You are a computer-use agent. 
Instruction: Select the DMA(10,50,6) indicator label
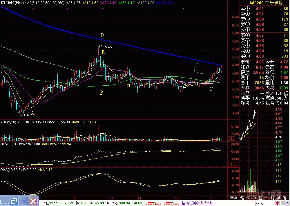[11, 170]
